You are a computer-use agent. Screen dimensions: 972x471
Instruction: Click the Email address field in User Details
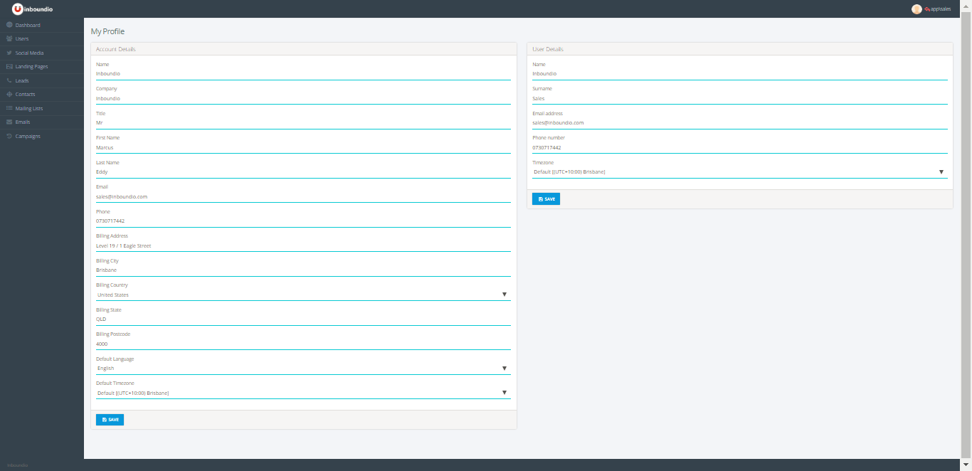740,123
